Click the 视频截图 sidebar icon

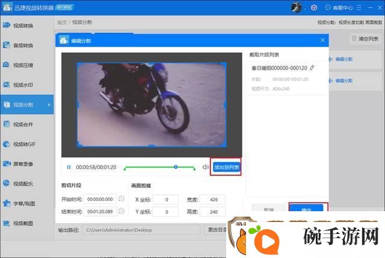tap(7, 223)
